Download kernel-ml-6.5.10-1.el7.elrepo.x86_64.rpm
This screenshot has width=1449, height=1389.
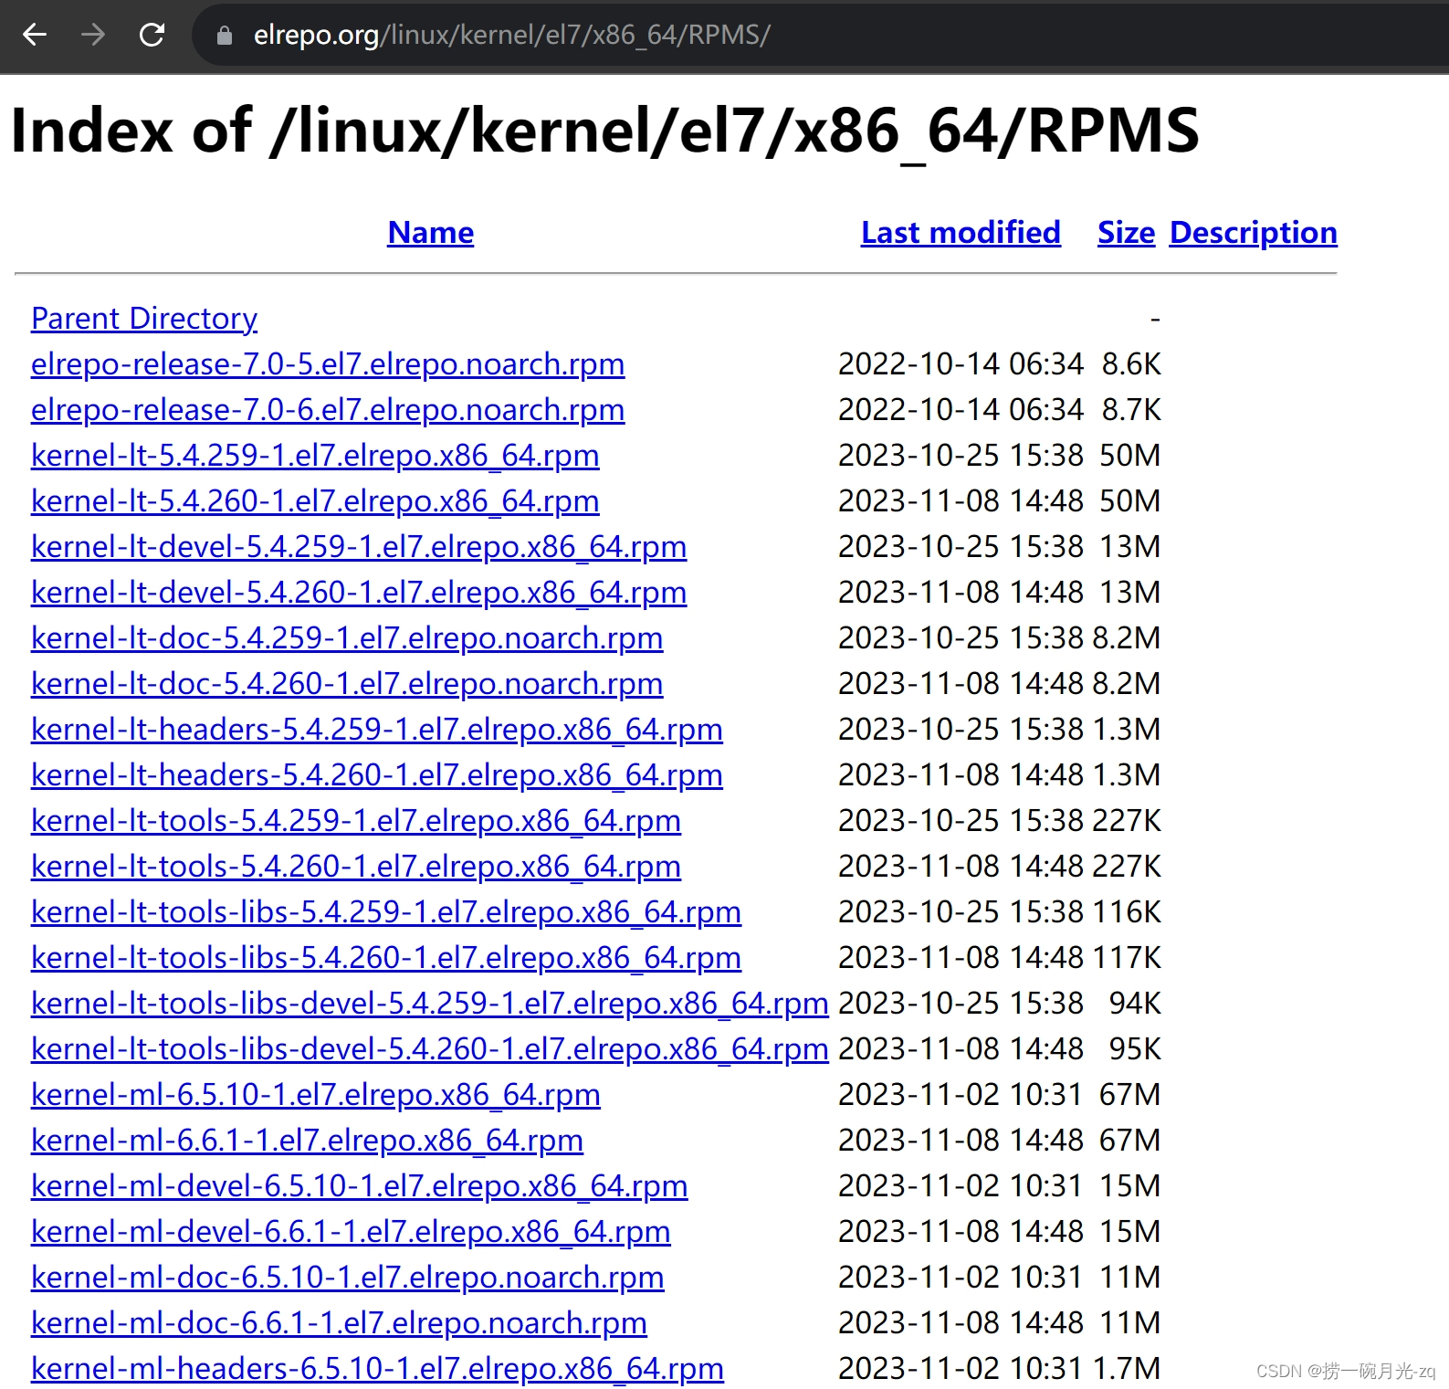(316, 1095)
